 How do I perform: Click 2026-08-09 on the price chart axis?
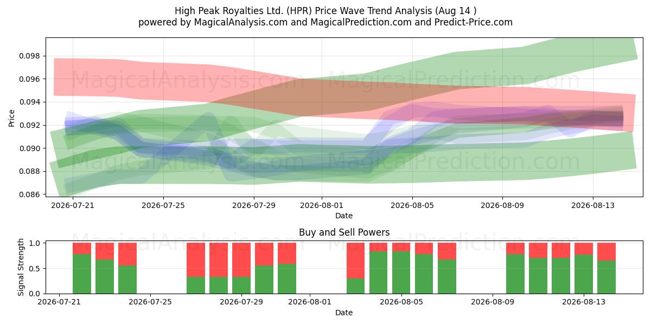point(502,205)
